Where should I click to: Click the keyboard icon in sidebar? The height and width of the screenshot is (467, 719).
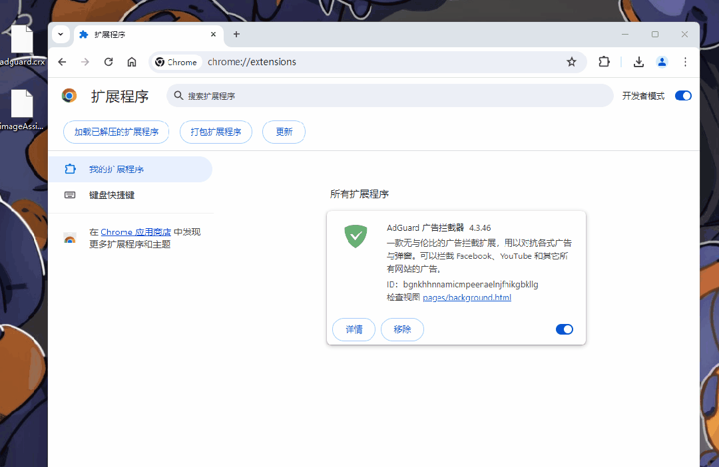point(70,195)
